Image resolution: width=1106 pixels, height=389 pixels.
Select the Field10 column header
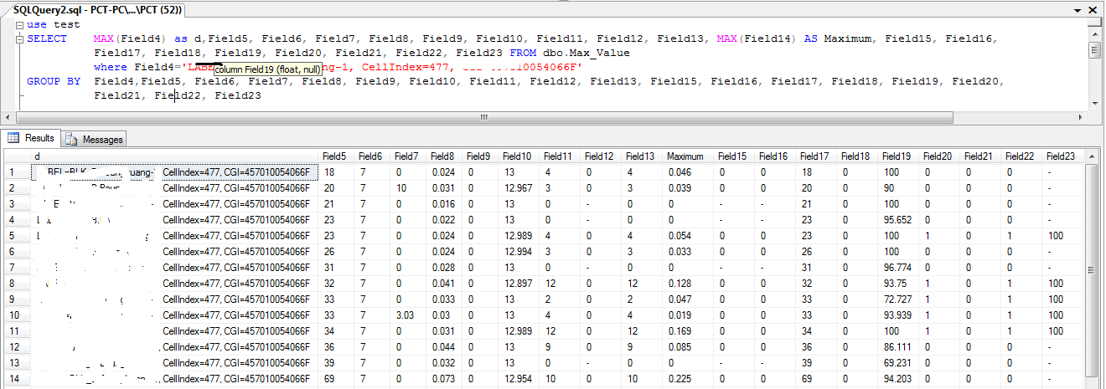[520, 156]
